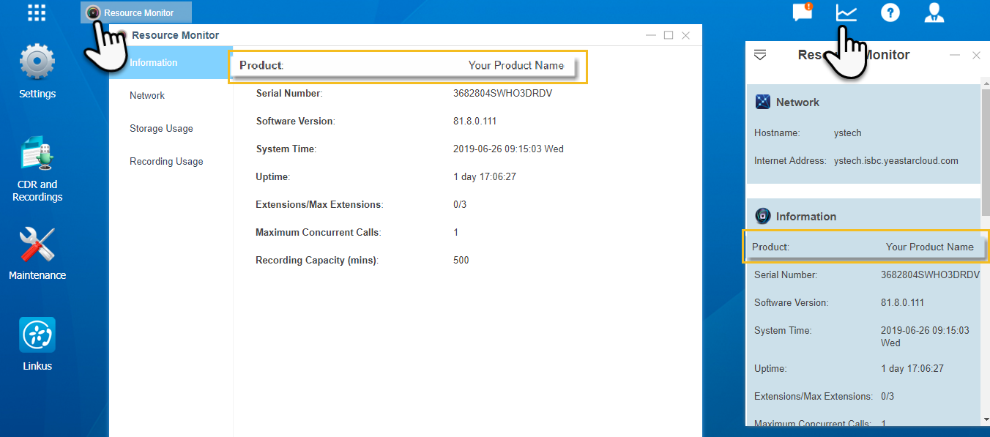The width and height of the screenshot is (990, 437).
Task: Switch to the Information tab
Action: click(154, 63)
